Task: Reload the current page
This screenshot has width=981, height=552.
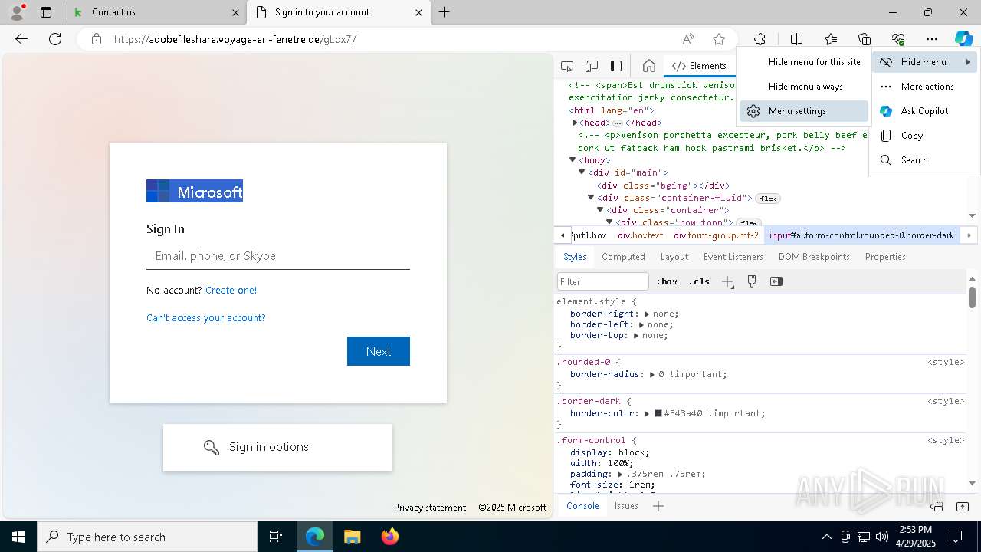Action: pyautogui.click(x=55, y=39)
